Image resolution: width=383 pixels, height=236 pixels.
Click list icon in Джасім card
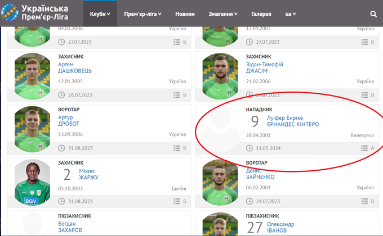pos(364,95)
